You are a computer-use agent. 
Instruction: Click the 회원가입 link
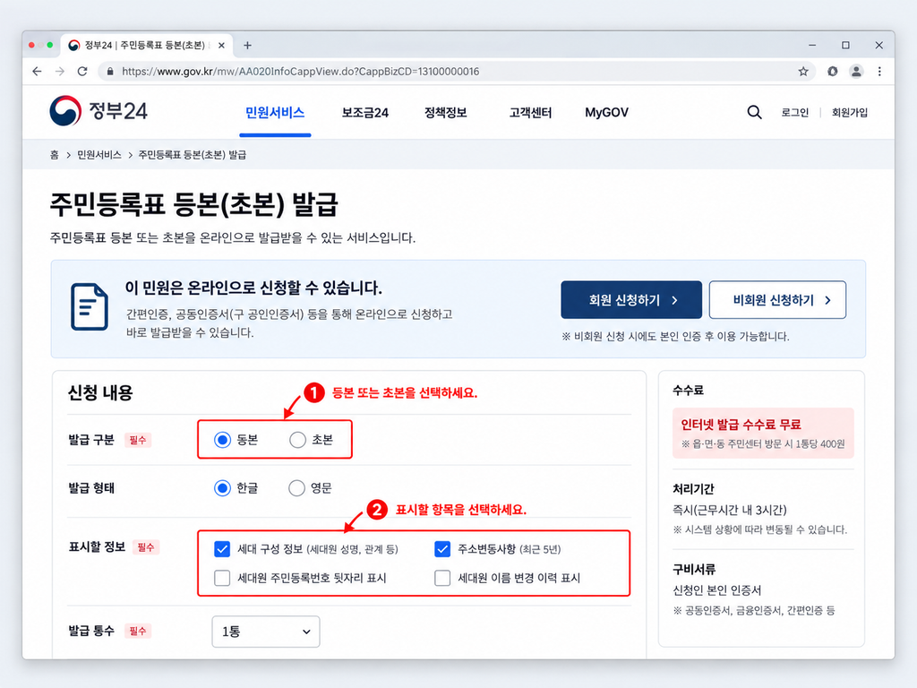click(x=850, y=112)
